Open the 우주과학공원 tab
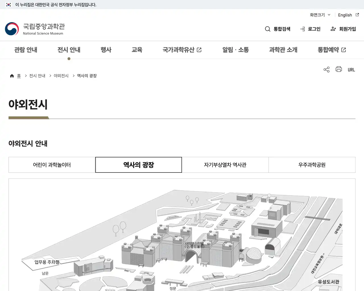364x291 pixels. [312, 165]
